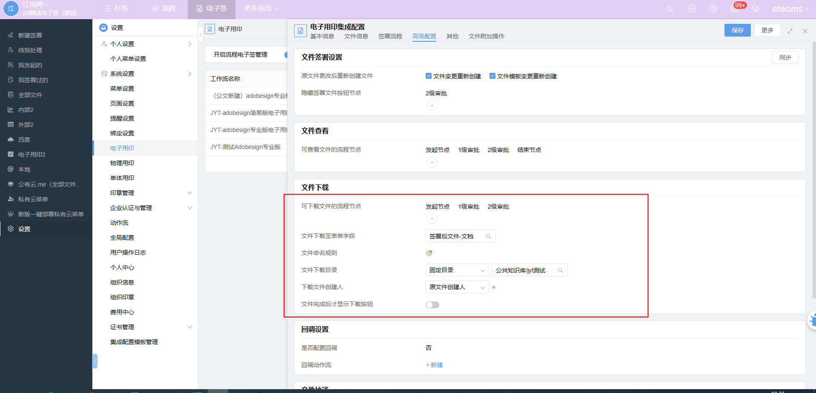Click the cloud download icon in top bar
This screenshot has width=816, height=393.
(x=756, y=9)
